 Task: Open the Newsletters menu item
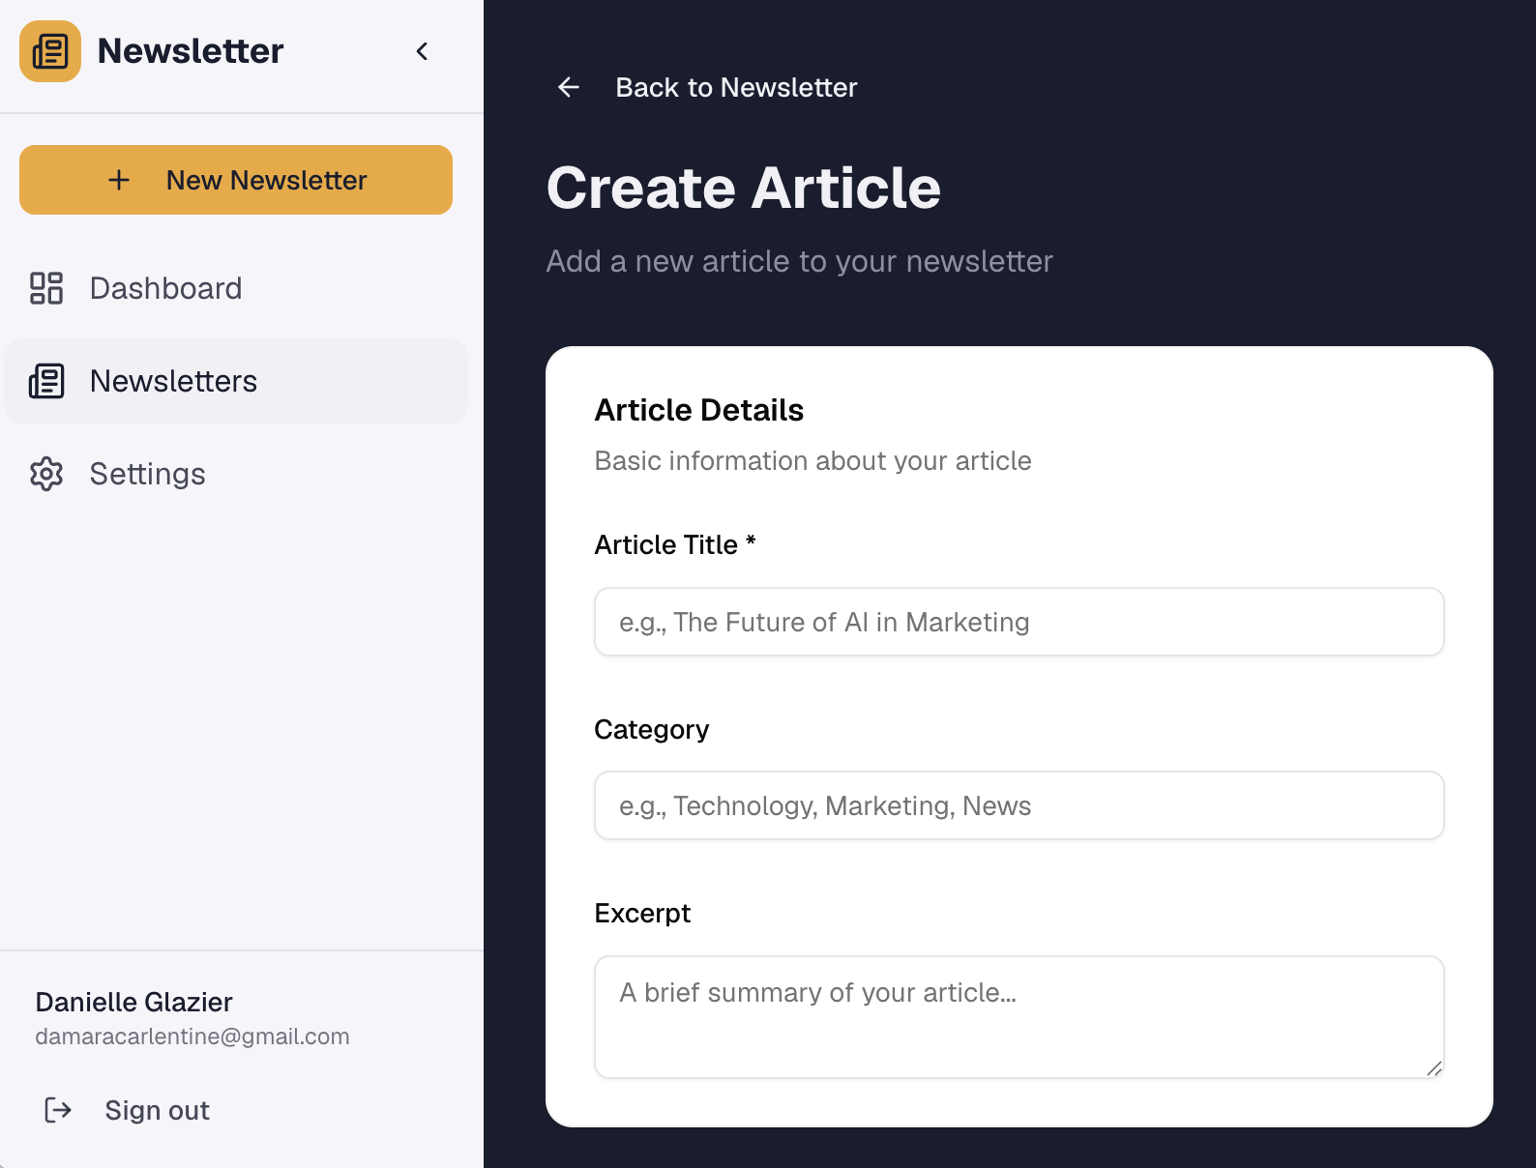pos(236,381)
